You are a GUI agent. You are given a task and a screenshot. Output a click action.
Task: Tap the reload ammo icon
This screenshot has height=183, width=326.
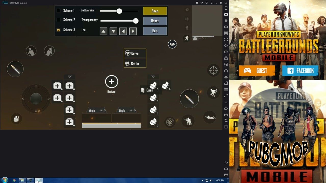[169, 122]
